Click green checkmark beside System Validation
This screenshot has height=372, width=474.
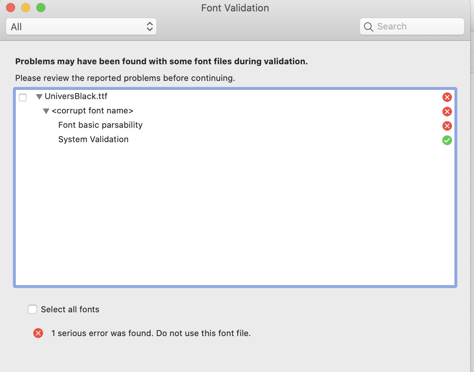447,140
